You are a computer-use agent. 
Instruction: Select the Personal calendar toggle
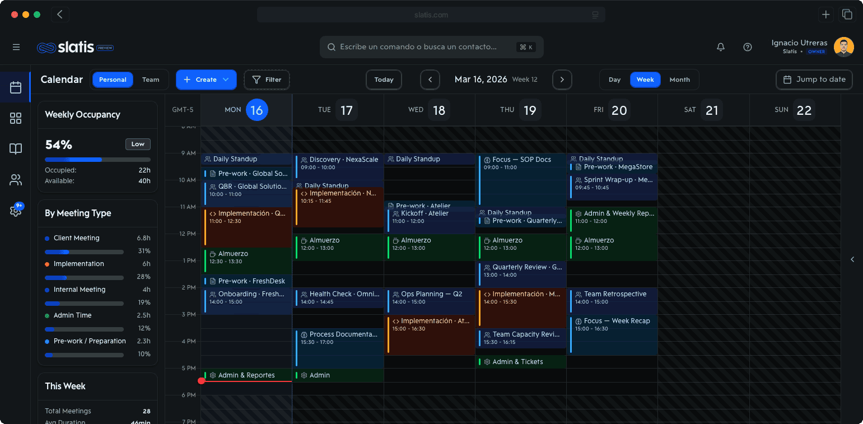[113, 80]
